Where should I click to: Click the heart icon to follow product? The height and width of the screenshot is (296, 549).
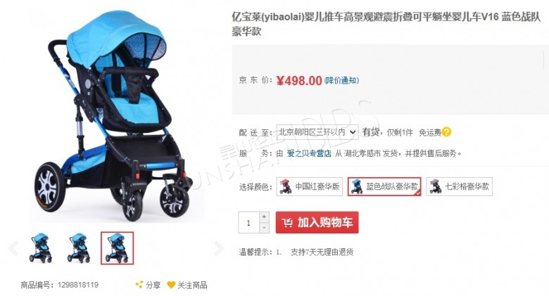point(171,285)
